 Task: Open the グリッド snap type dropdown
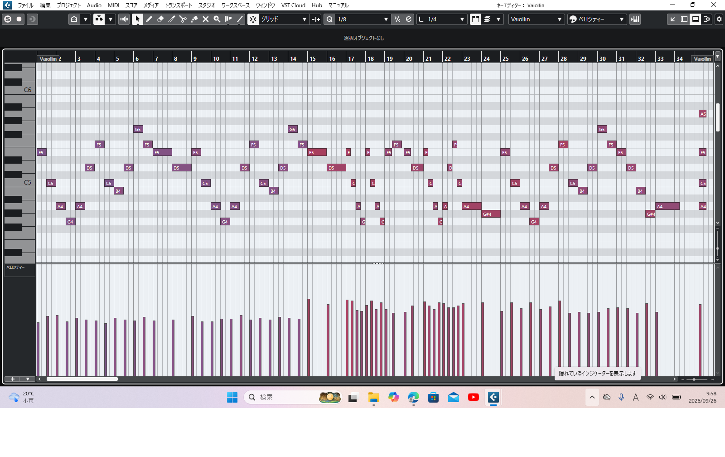coord(284,19)
